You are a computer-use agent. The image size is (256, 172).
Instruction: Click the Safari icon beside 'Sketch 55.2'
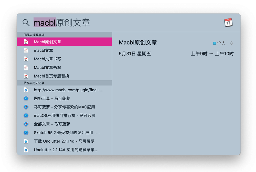(x=26, y=133)
